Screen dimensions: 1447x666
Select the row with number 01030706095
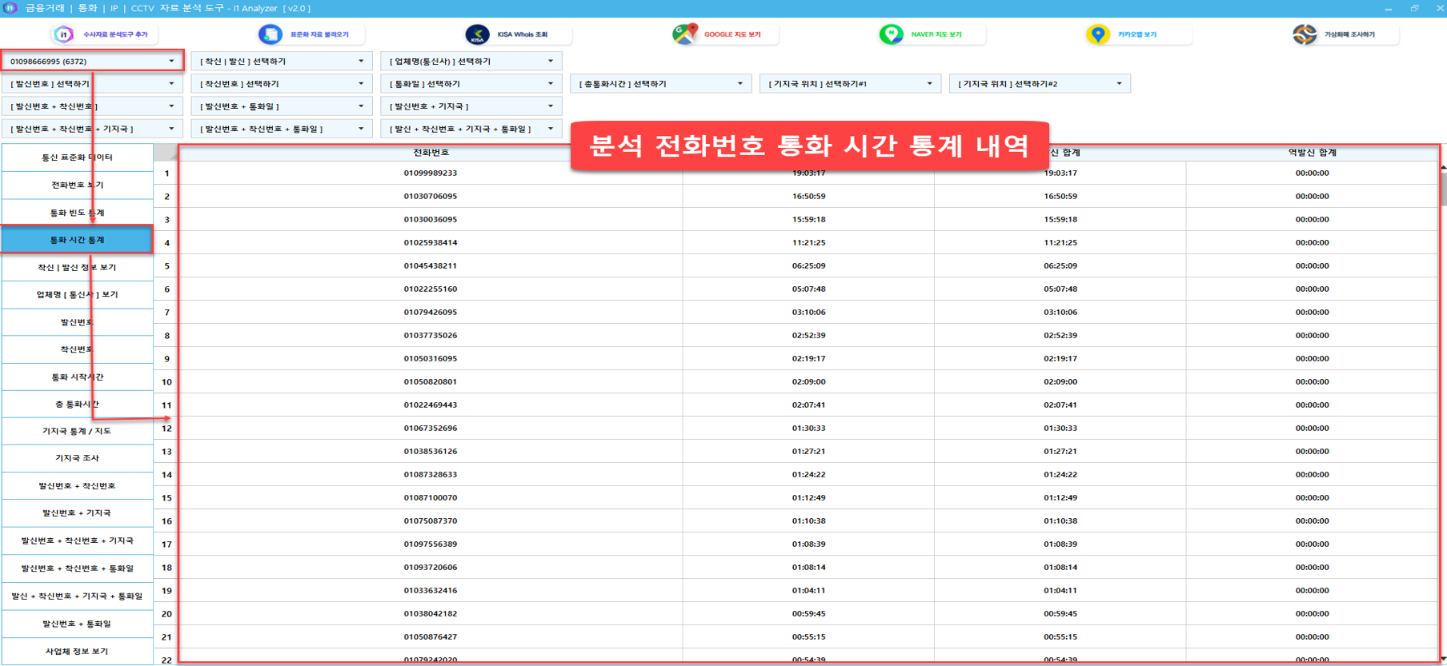click(431, 196)
